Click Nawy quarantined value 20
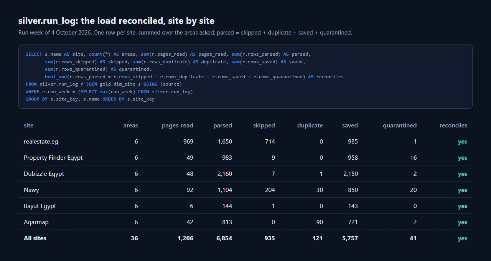The height and width of the screenshot is (261, 491). click(413, 190)
